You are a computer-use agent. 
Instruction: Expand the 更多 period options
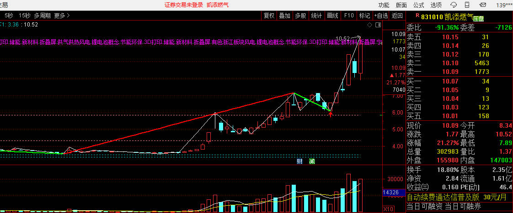pyautogui.click(x=62, y=15)
